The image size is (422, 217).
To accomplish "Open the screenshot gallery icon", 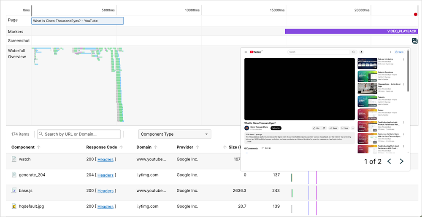I will (x=414, y=41).
